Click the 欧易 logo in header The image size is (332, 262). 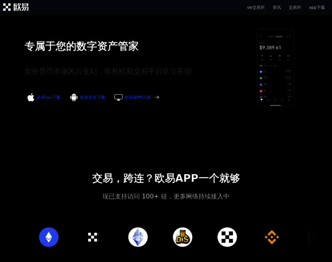(16, 7)
